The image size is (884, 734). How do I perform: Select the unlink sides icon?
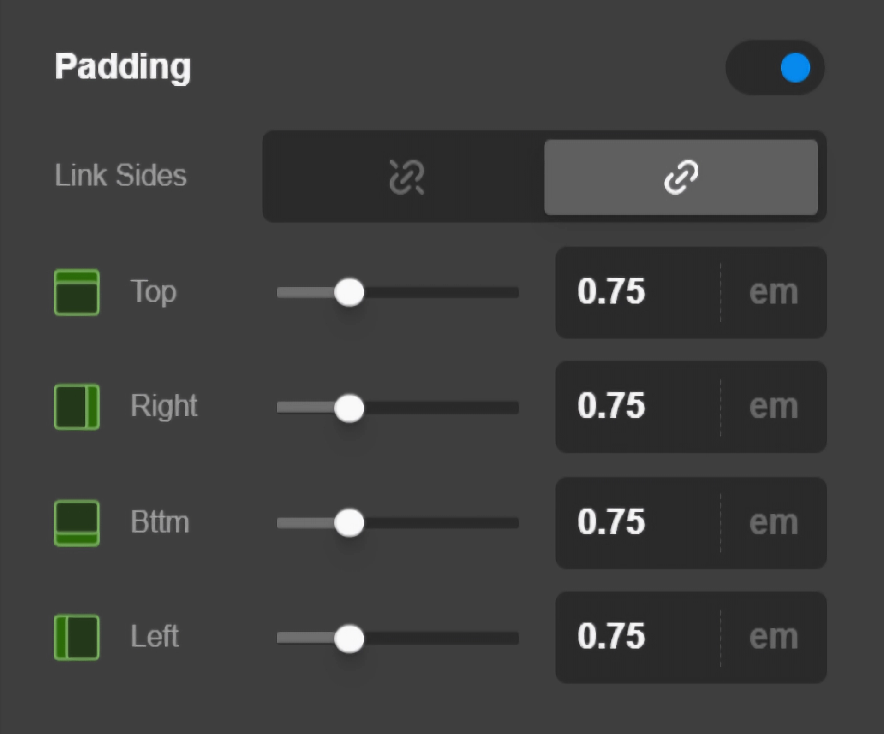(406, 177)
